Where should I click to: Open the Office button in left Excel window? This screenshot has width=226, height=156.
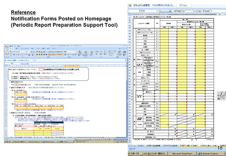(6, 47)
